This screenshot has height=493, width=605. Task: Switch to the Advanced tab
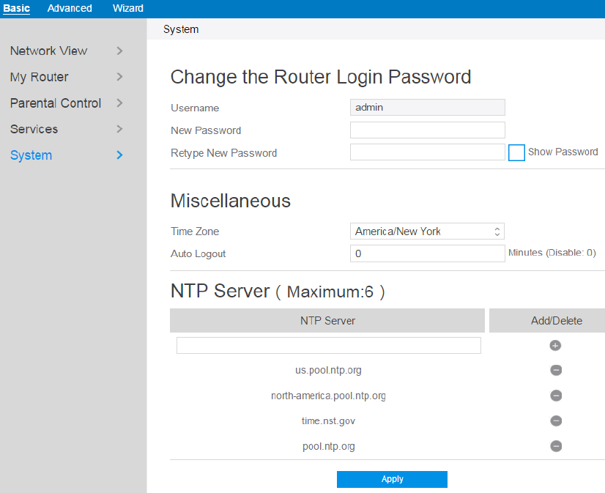coord(70,8)
